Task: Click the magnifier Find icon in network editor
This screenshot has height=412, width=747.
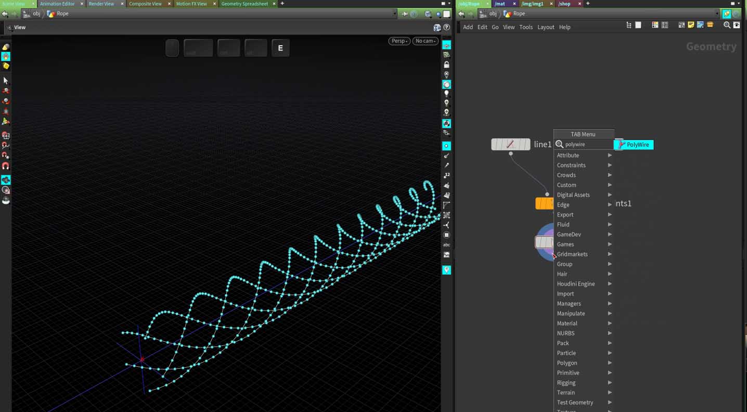Action: coord(727,25)
